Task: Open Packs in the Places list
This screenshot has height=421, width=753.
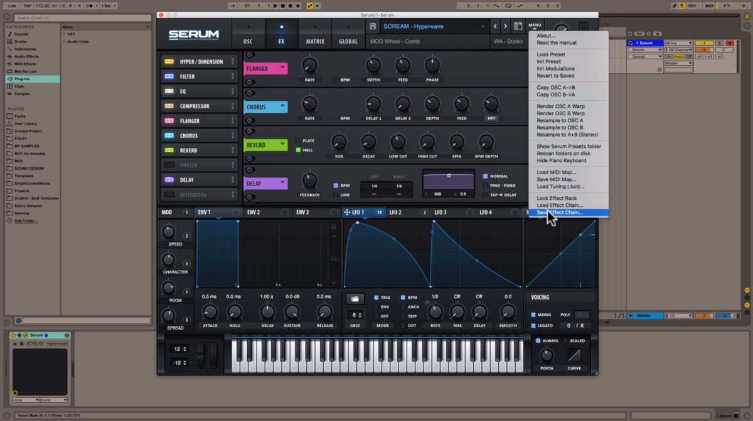Action: (x=20, y=117)
